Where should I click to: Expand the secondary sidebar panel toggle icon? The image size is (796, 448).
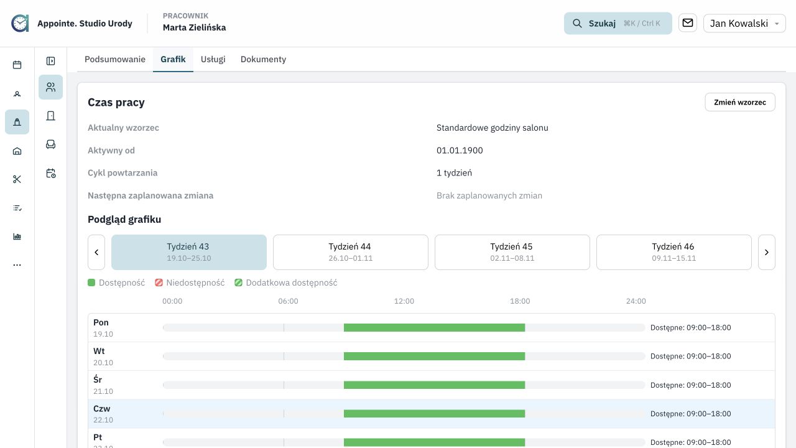click(x=51, y=61)
